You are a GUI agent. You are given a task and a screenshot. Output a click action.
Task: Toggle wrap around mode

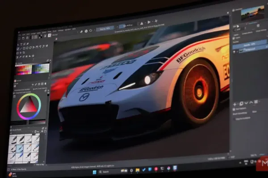[156, 21]
